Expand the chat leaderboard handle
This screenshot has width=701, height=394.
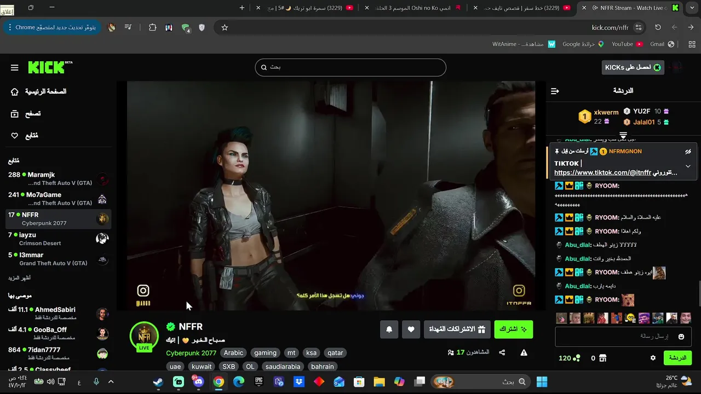click(x=623, y=135)
